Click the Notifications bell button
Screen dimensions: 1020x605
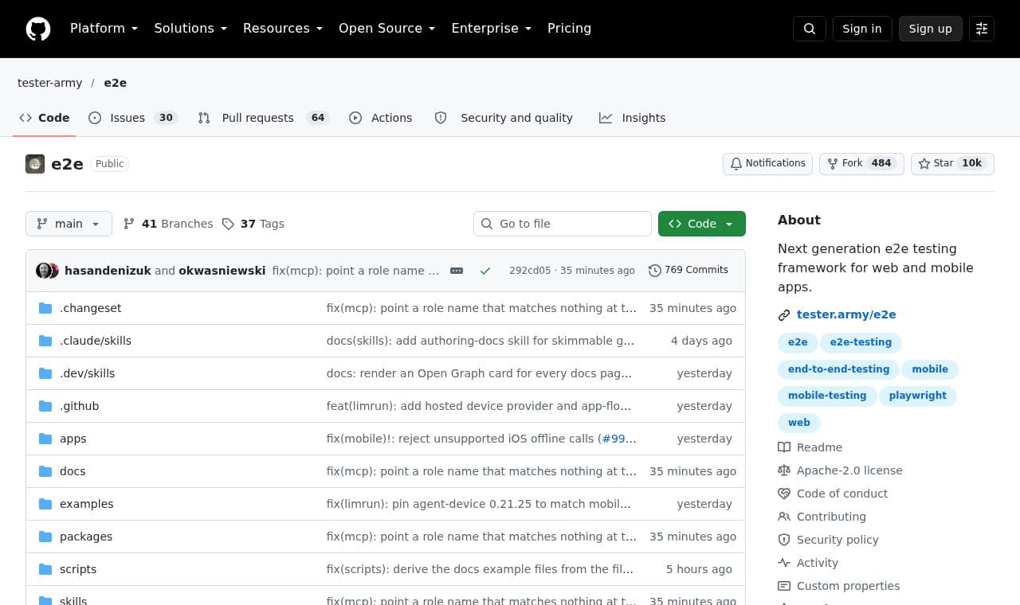[767, 163]
